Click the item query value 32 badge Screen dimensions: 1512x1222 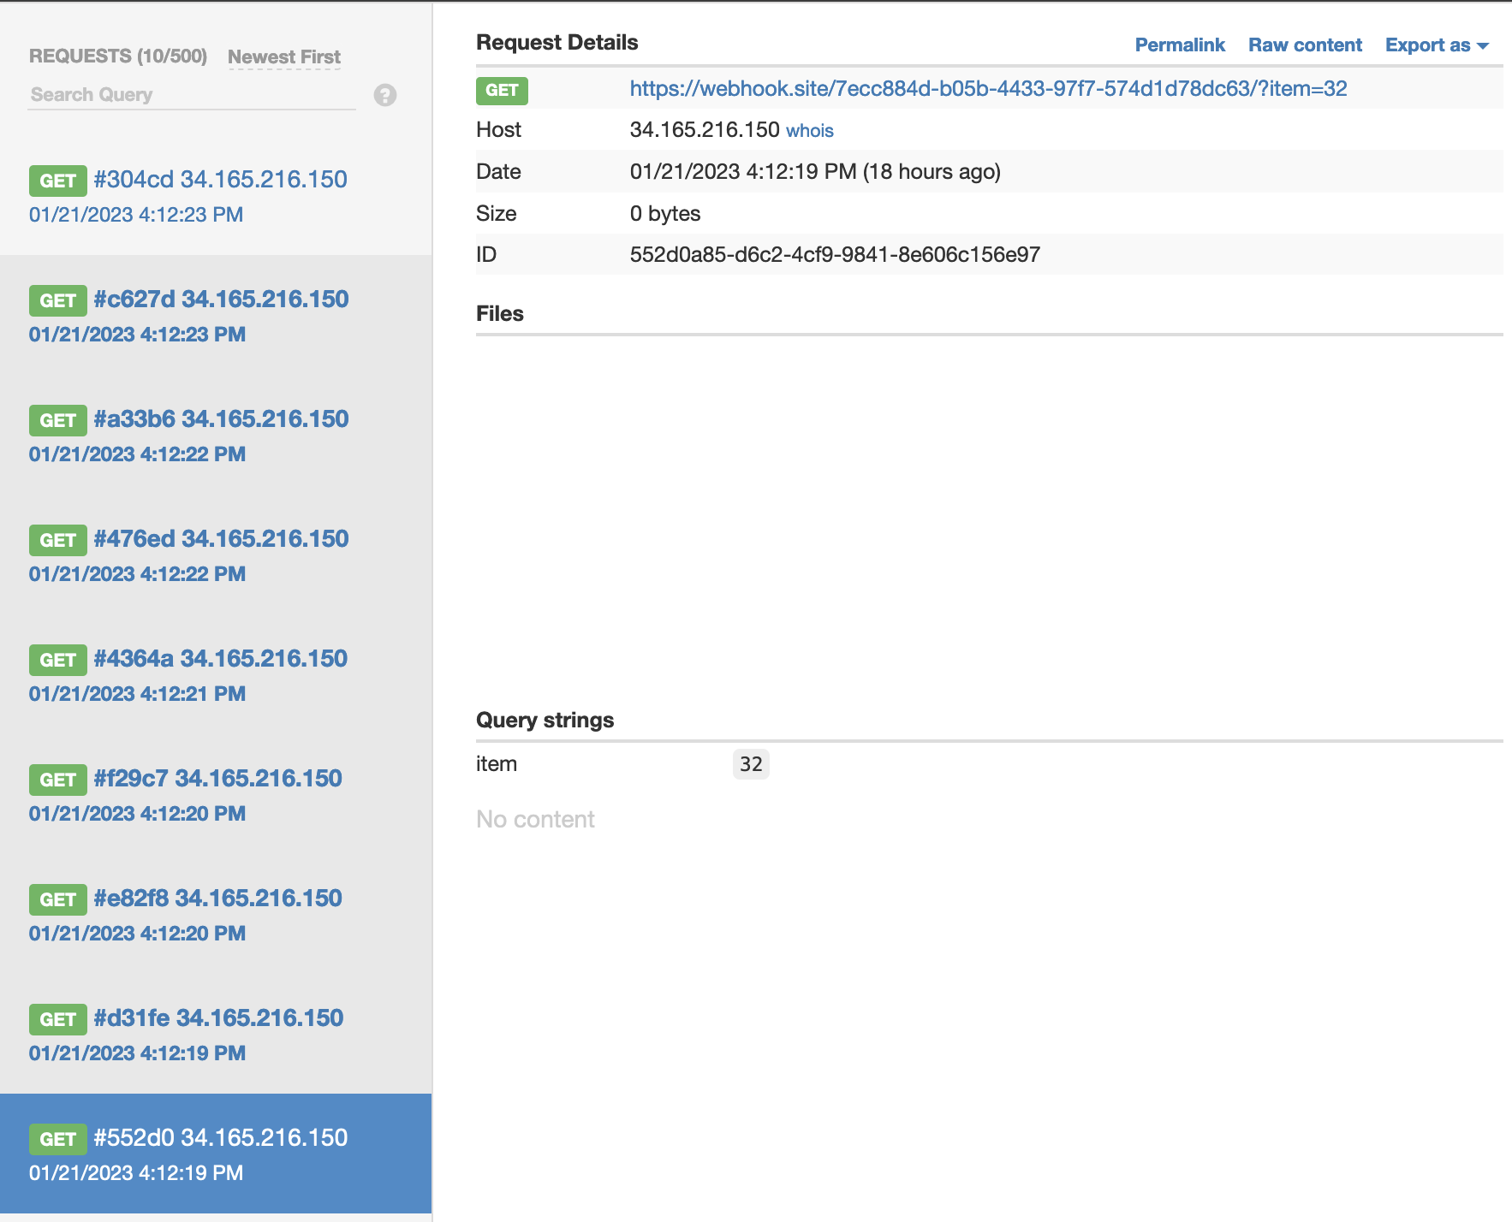[x=751, y=764]
